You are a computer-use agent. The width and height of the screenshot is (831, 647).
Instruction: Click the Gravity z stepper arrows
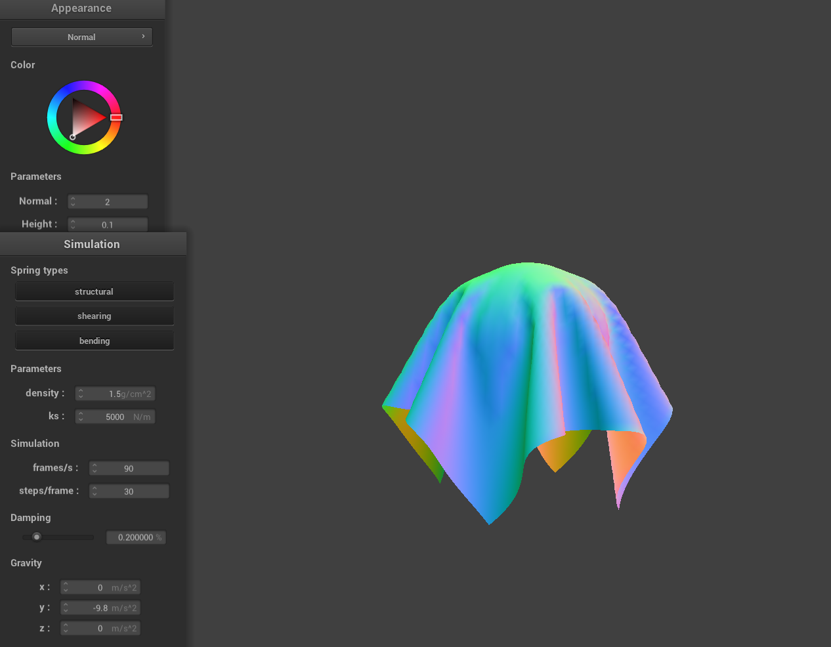[66, 629]
